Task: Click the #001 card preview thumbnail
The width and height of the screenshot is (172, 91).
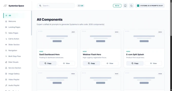Action: [x=57, y=39]
